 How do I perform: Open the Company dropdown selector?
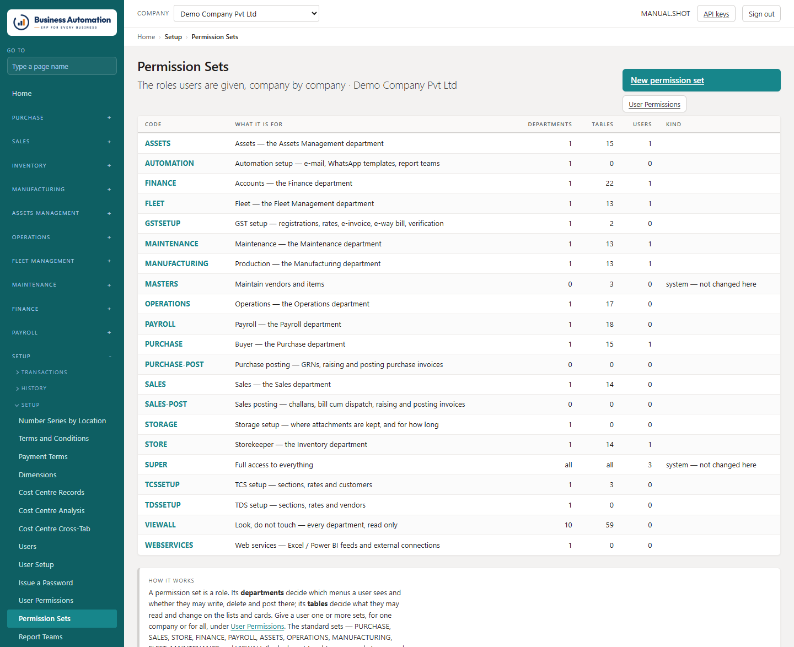[x=246, y=14]
